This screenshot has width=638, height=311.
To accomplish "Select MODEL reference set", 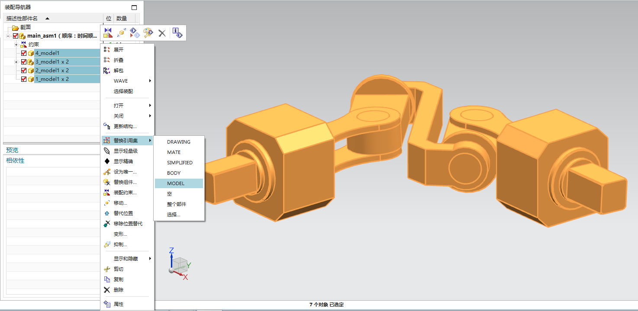I will pos(179,183).
